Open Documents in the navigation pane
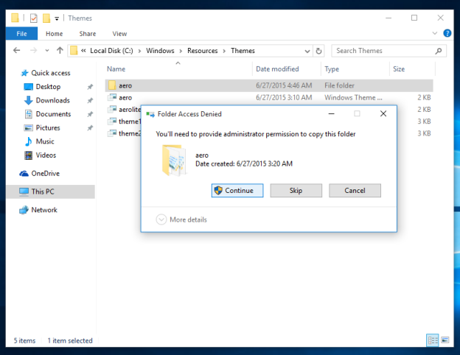 point(53,114)
